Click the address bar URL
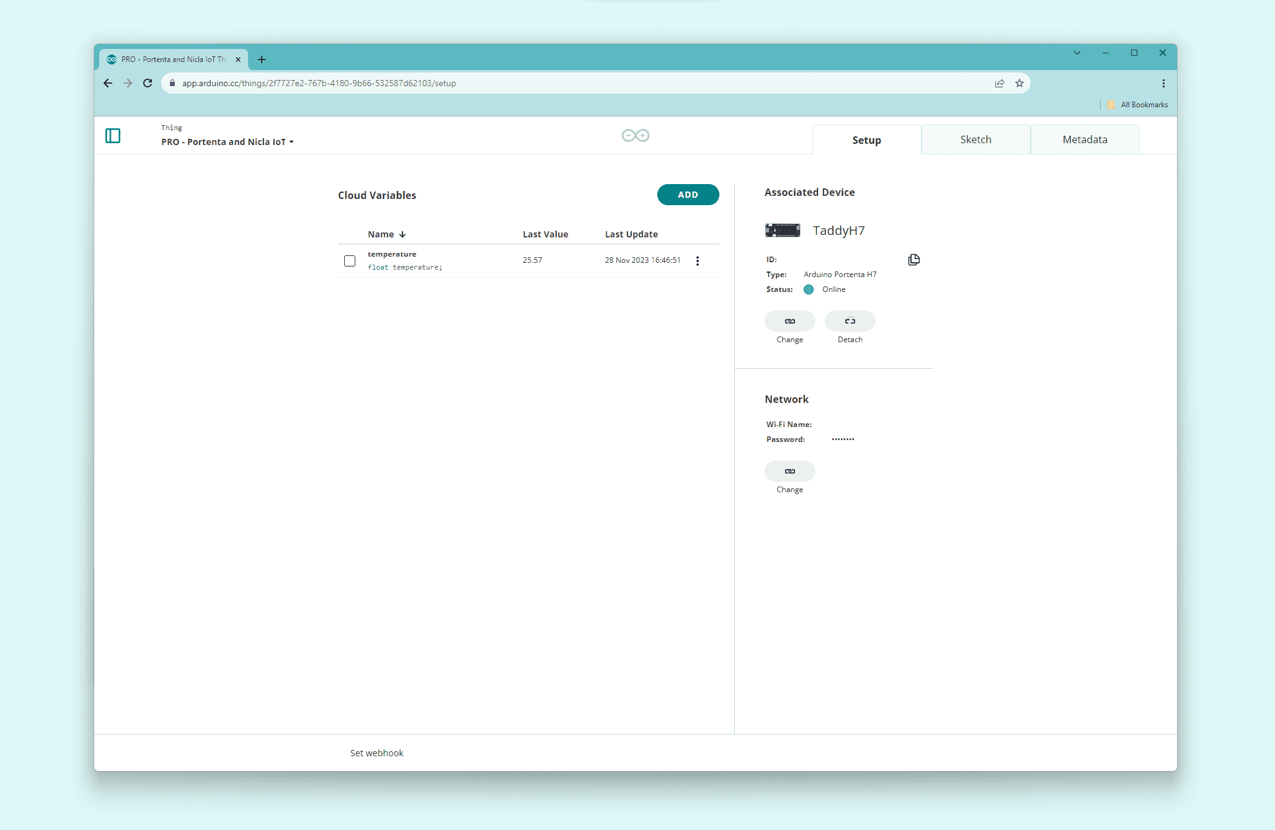1275x830 pixels. point(319,83)
